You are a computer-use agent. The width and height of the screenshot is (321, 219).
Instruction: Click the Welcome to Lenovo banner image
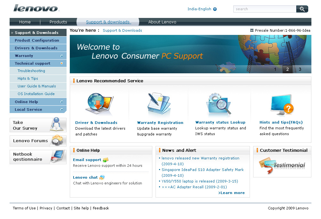pos(190,54)
